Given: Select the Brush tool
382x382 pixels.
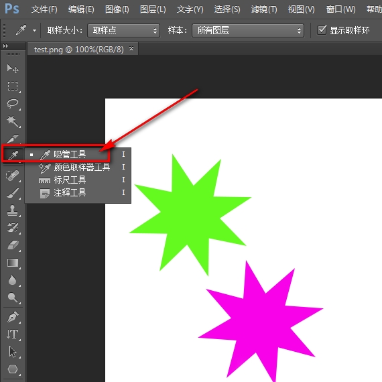Looking at the screenshot, I should tap(13, 193).
